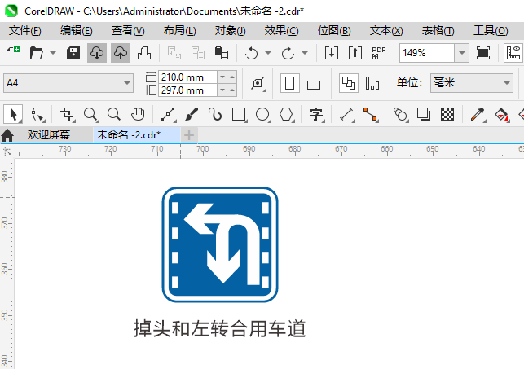
Task: Click the full-screen preview icon
Action: (x=483, y=53)
